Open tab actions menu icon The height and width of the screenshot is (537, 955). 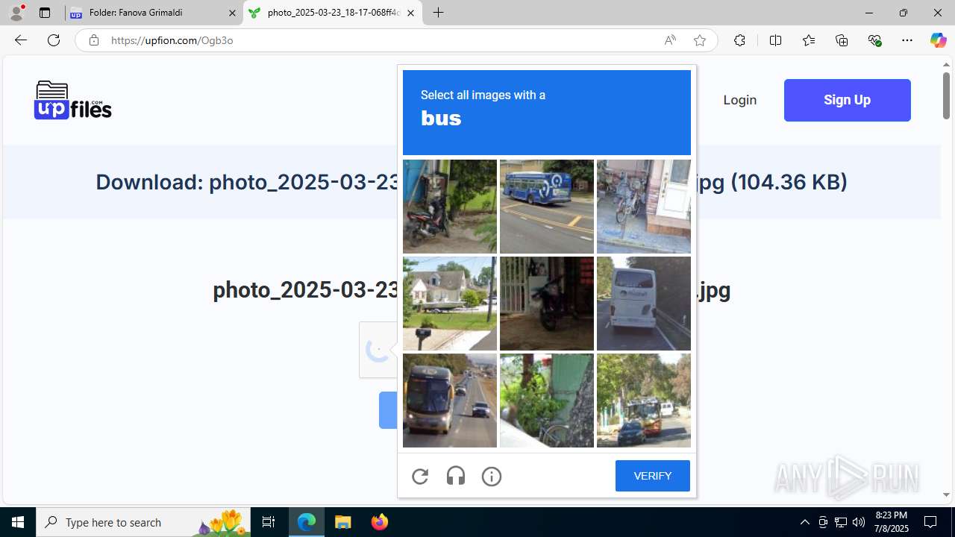click(45, 13)
